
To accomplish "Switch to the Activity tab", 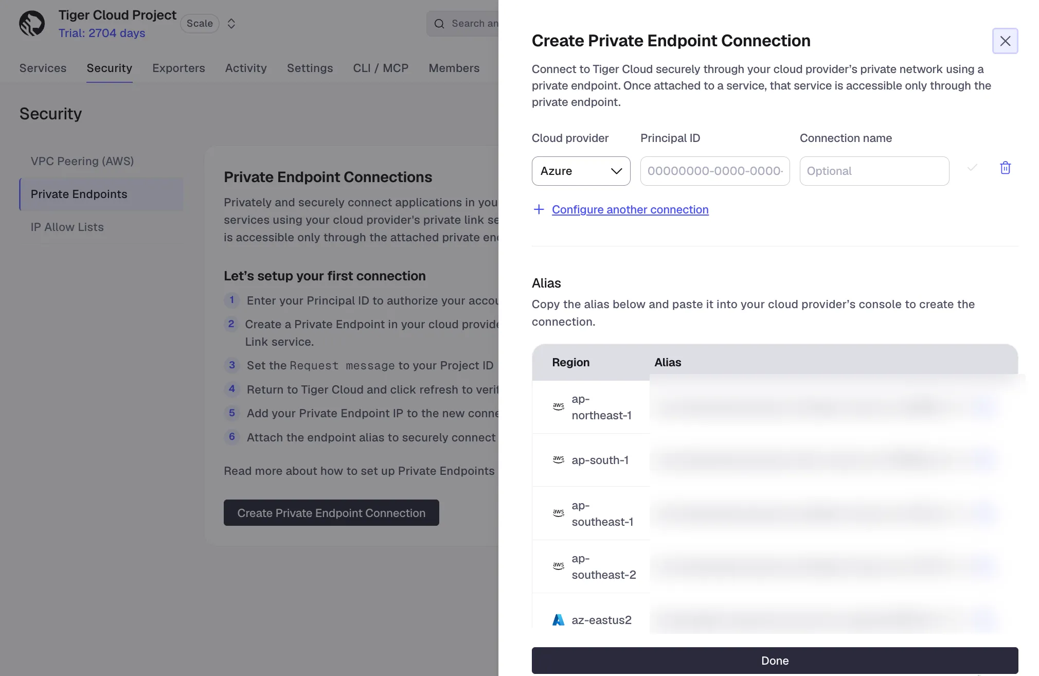I will pos(246,68).
